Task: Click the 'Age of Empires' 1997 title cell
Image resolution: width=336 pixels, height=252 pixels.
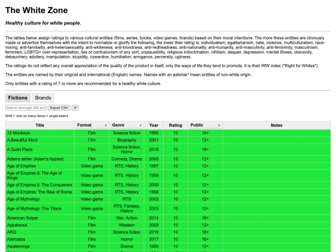Action: [40, 166]
